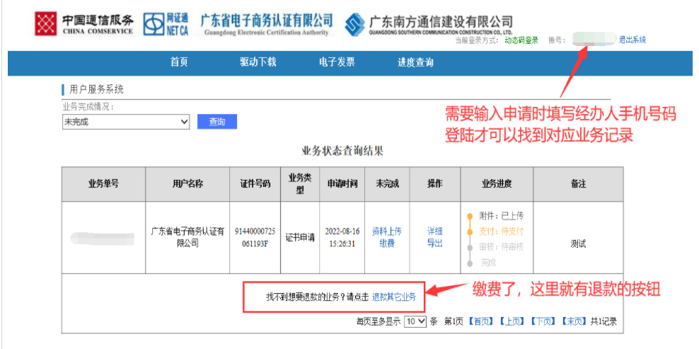
Task: Click the 导出 export link
Action: coord(434,244)
